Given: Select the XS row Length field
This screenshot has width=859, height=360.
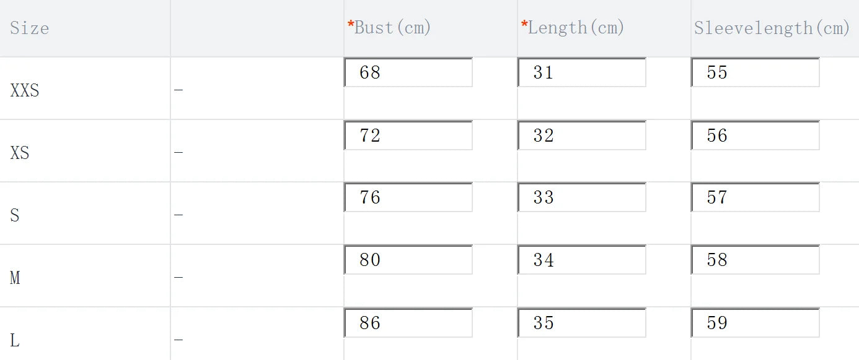Looking at the screenshot, I should (x=581, y=135).
